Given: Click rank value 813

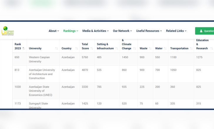Looking at the screenshot, I should (17, 70).
